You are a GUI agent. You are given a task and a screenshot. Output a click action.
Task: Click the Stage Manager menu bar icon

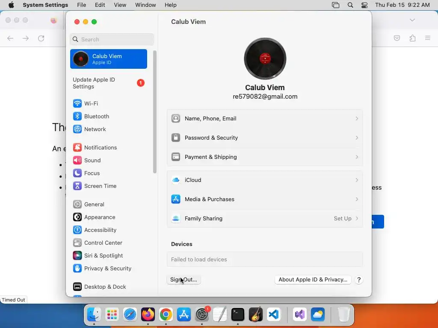point(335,5)
